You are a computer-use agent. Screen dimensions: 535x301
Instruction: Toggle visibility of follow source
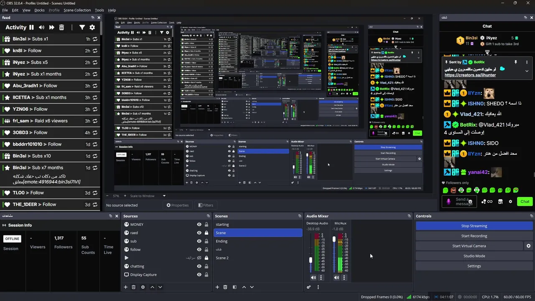coord(199,250)
